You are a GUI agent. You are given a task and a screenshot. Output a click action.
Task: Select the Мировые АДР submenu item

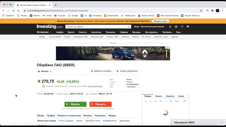click(97, 37)
